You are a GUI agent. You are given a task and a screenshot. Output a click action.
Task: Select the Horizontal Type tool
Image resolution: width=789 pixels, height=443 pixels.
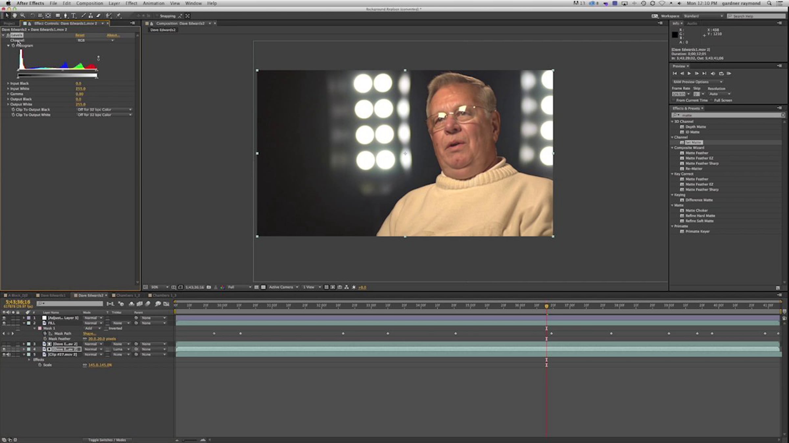click(73, 15)
